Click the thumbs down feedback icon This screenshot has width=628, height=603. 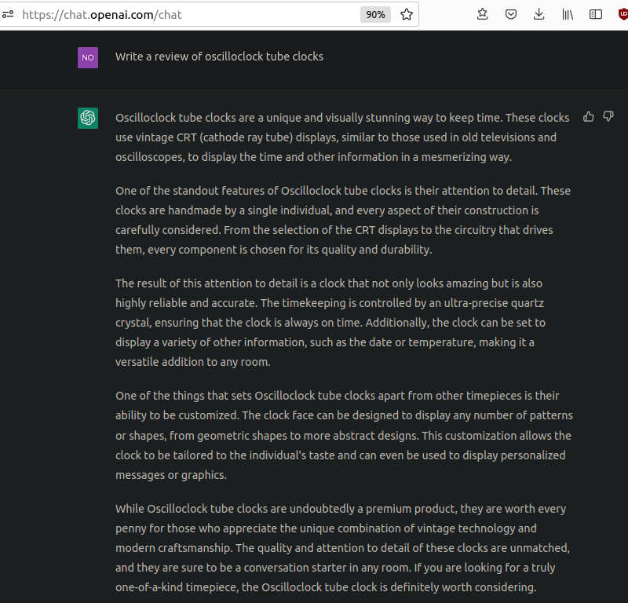[x=608, y=117]
